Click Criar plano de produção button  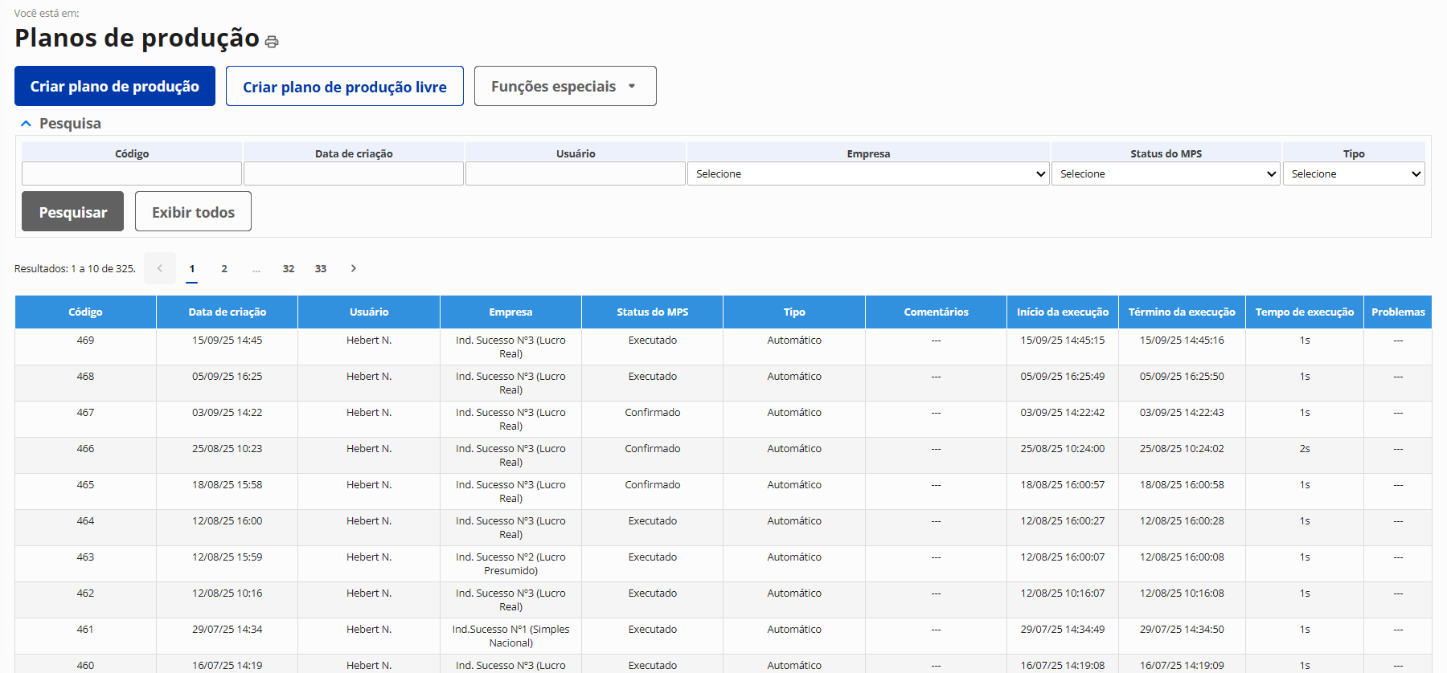pos(115,86)
